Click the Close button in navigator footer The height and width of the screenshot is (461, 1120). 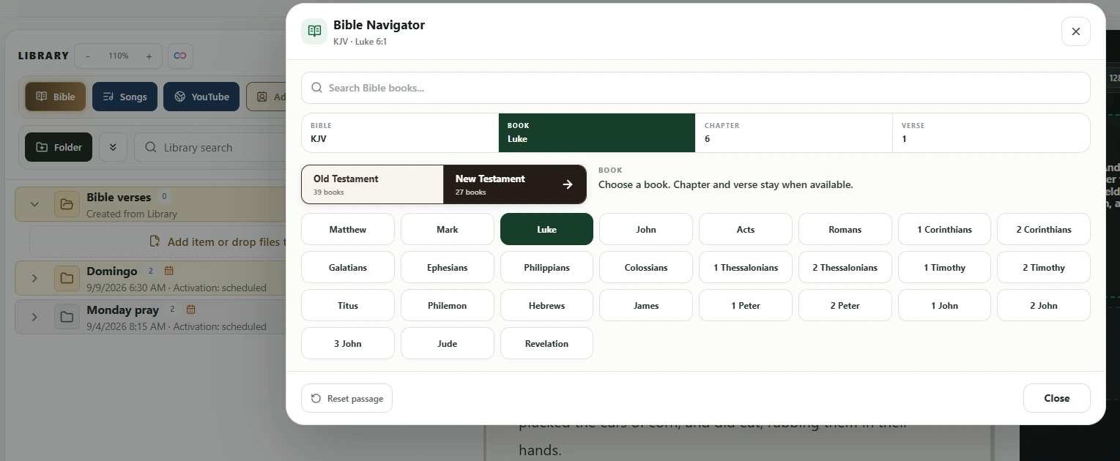(x=1056, y=398)
